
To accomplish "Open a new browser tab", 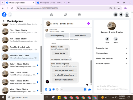I will click(x=69, y=3).
